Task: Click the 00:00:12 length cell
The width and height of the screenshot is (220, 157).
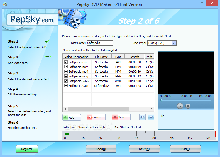Action: [135, 76]
